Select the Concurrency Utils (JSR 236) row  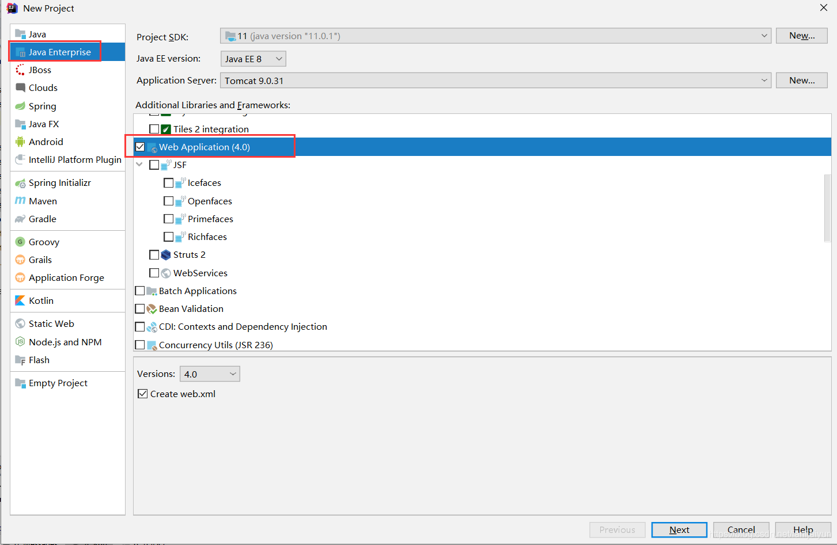[x=482, y=345]
